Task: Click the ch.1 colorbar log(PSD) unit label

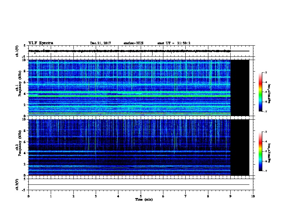Action: pos(270,94)
